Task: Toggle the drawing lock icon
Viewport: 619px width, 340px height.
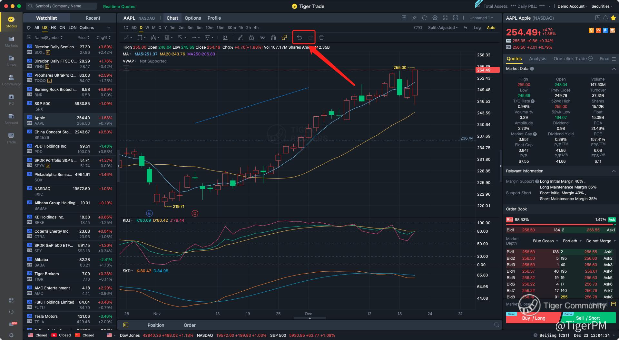Action: coord(251,37)
